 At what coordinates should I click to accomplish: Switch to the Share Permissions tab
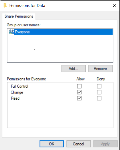[x=19, y=16]
